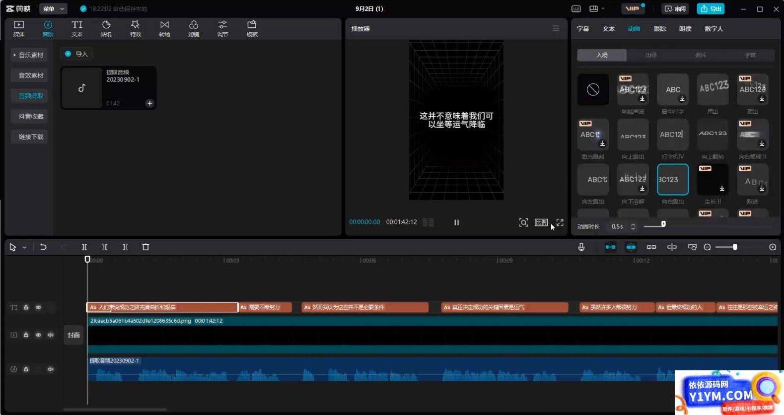784x415 pixels.
Task: Click the split clip tool
Action: pos(84,247)
